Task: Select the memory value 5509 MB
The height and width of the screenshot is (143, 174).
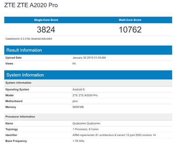Action: 78,107
